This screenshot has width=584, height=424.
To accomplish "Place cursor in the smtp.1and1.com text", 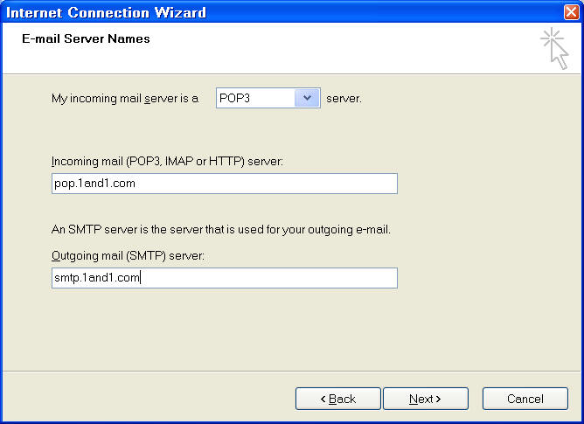I will tap(96, 278).
